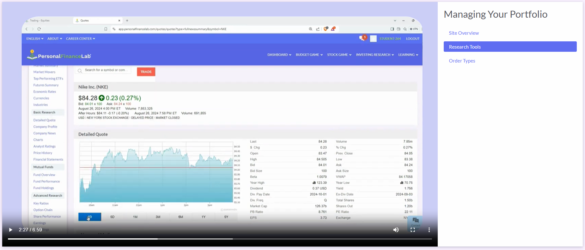Click the LOGOUT link
Screen dimensions: 585x250
pos(413,39)
